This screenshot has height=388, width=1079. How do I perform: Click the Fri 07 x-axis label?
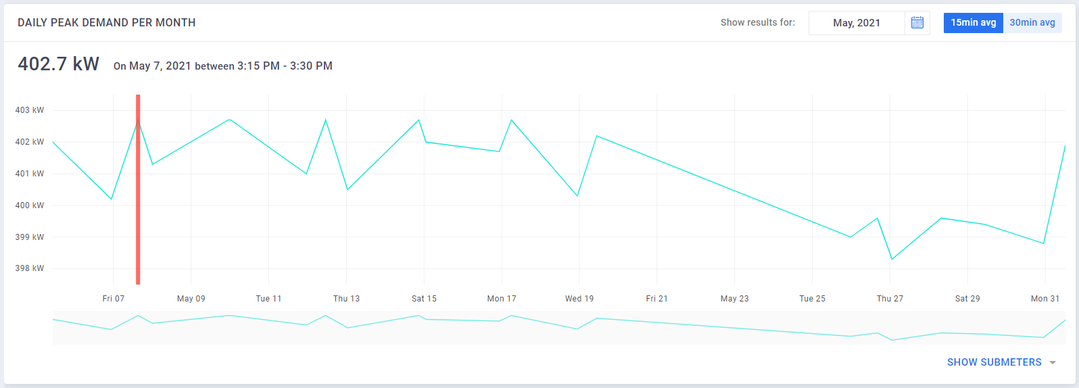coord(114,299)
